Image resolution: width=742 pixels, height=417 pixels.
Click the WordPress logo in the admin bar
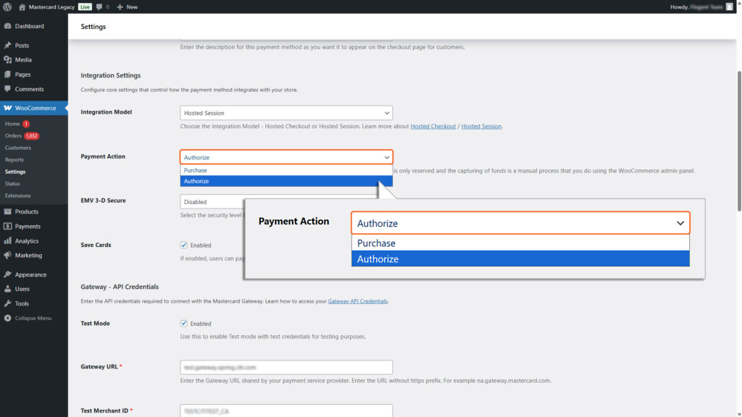coord(7,7)
